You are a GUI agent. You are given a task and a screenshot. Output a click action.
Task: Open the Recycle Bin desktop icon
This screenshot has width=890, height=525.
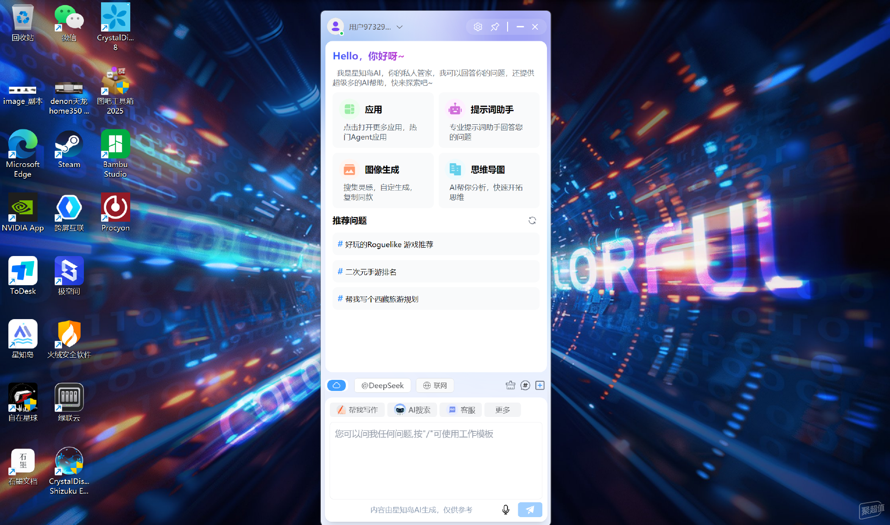coord(23,23)
